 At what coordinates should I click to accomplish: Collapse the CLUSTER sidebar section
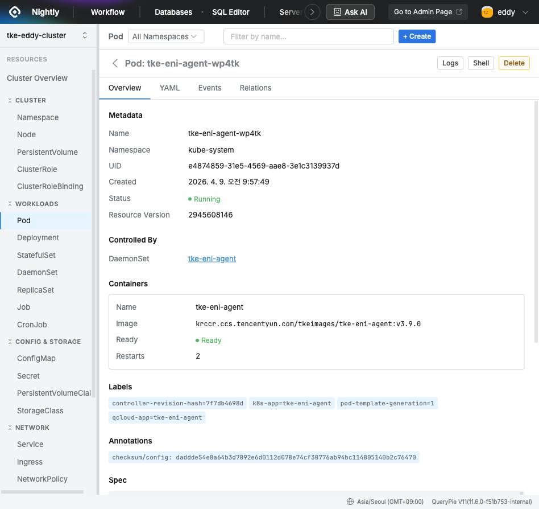pyautogui.click(x=10, y=100)
